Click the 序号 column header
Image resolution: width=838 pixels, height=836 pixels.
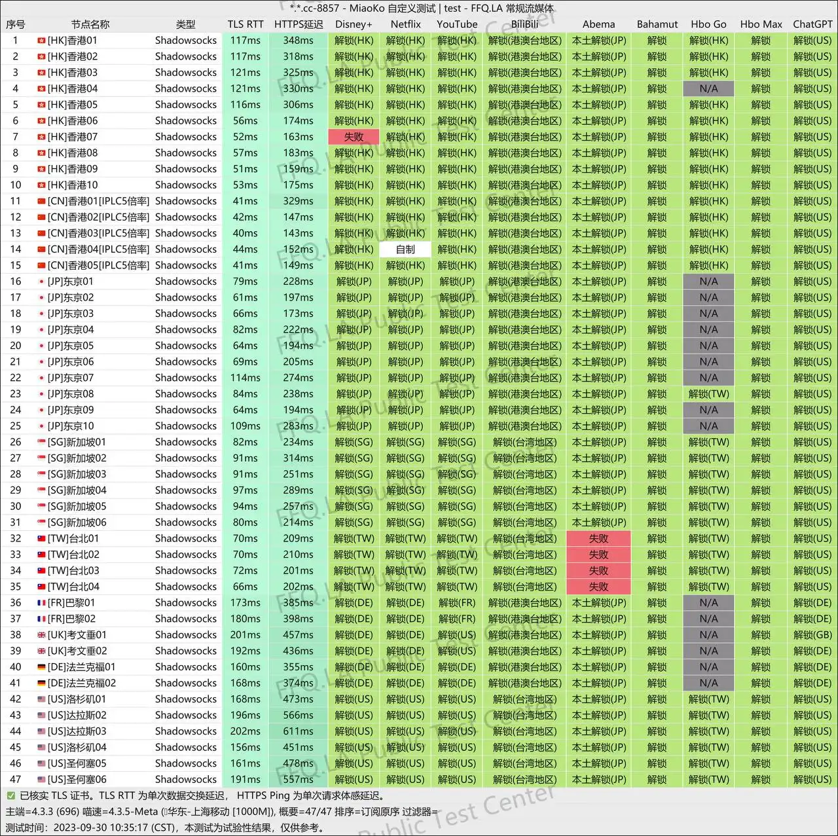tap(16, 24)
